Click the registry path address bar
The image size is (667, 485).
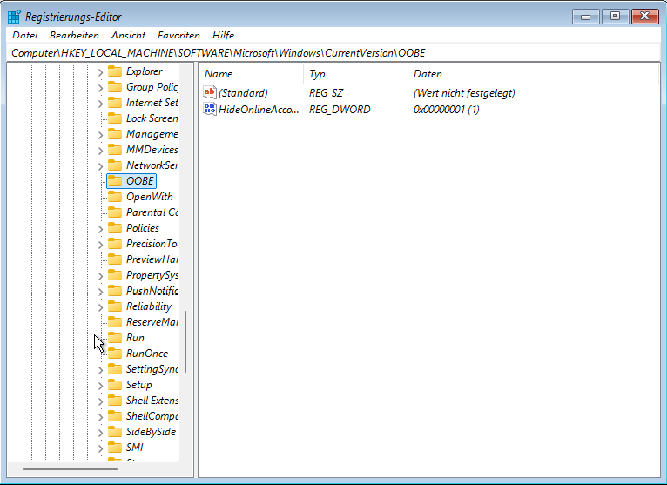(x=333, y=53)
